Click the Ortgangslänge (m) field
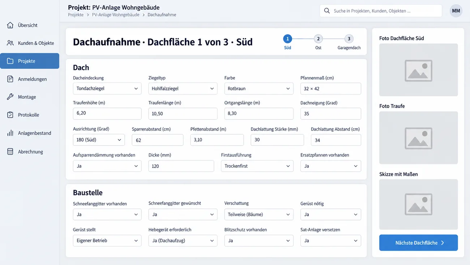This screenshot has height=265, width=470. 259,114
